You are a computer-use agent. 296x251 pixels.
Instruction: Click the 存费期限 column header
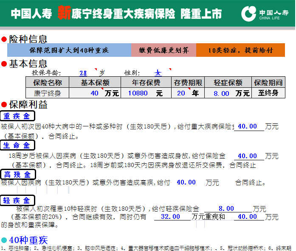point(188,82)
